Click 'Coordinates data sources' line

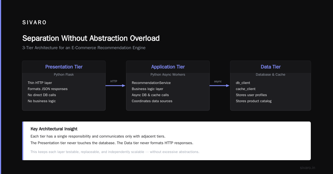point(152,101)
